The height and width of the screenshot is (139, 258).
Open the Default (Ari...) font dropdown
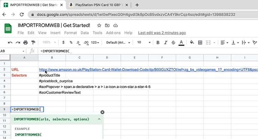point(118,43)
